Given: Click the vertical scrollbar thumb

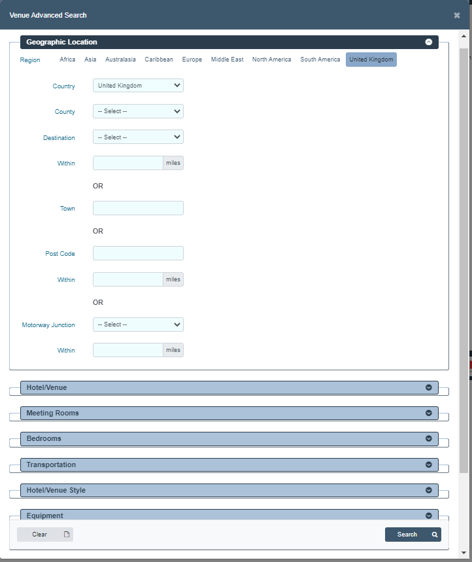Looking at the screenshot, I should tap(464, 260).
